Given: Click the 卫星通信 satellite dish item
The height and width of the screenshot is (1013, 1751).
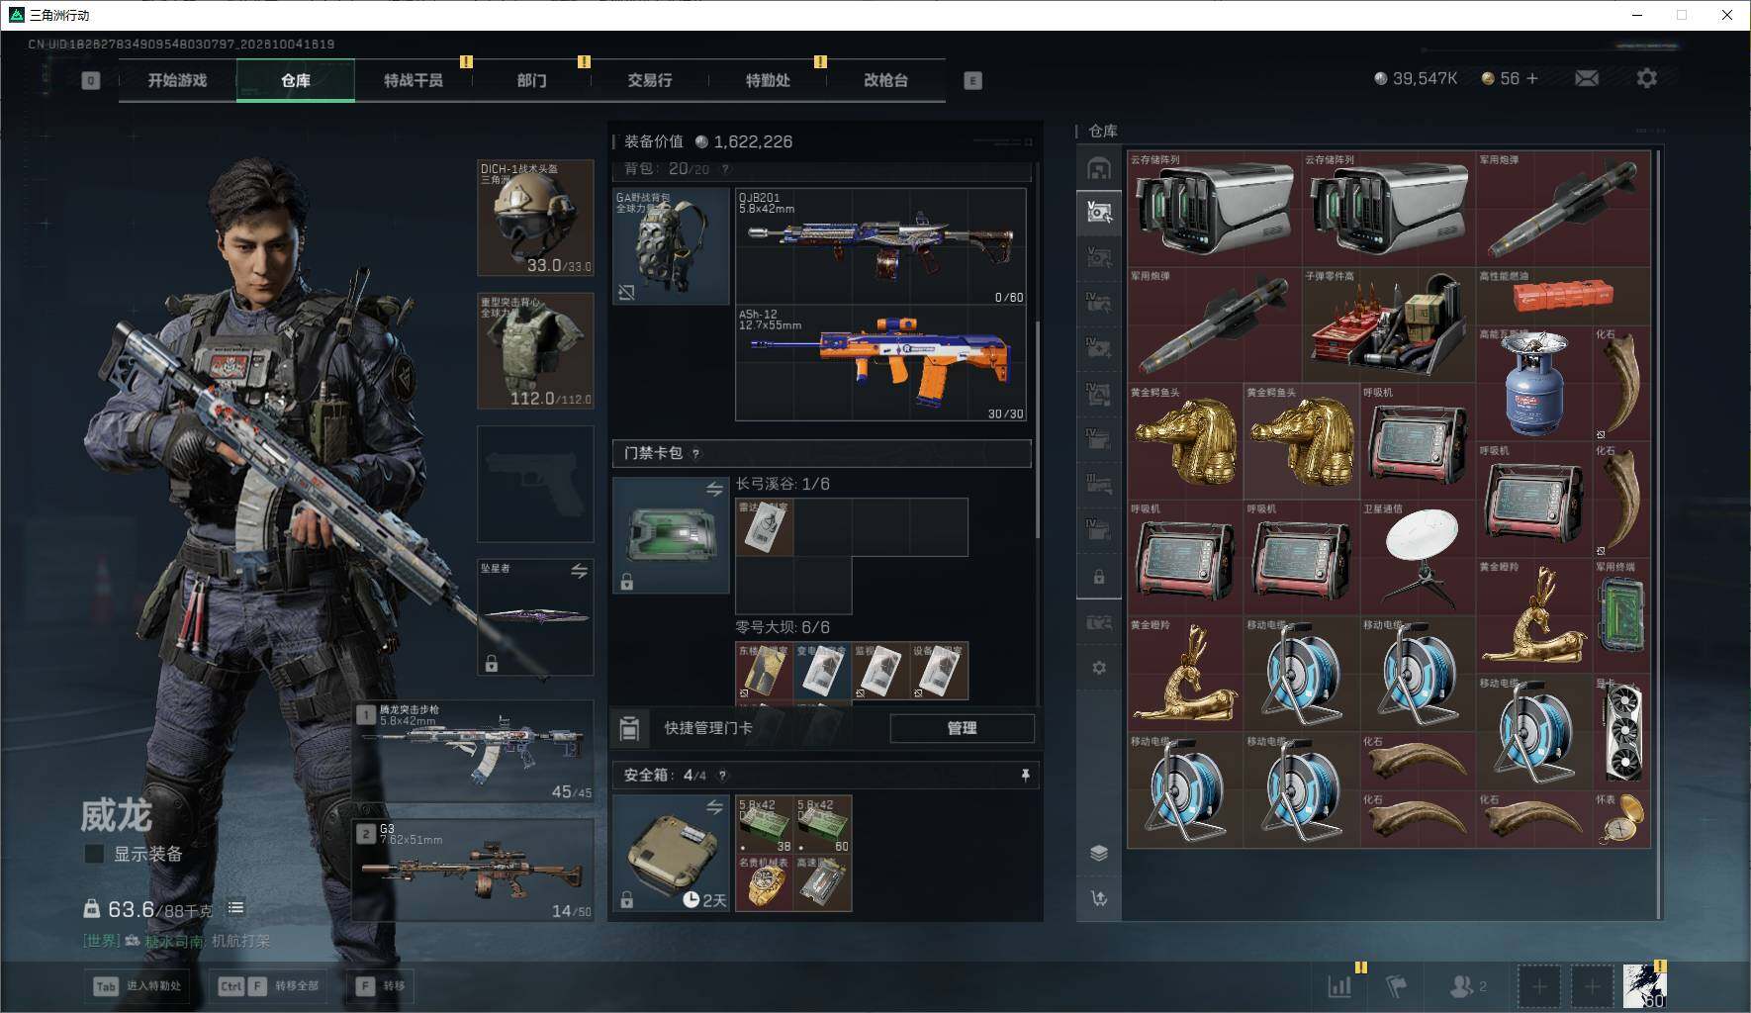Looking at the screenshot, I should coord(1418,557).
